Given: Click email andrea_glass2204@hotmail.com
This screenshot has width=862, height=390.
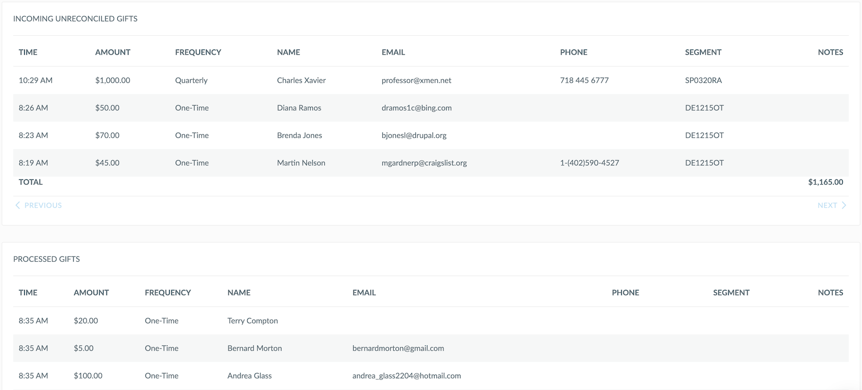Looking at the screenshot, I should [406, 376].
